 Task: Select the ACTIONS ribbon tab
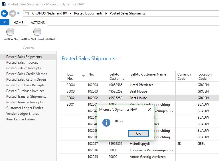click(x=38, y=22)
